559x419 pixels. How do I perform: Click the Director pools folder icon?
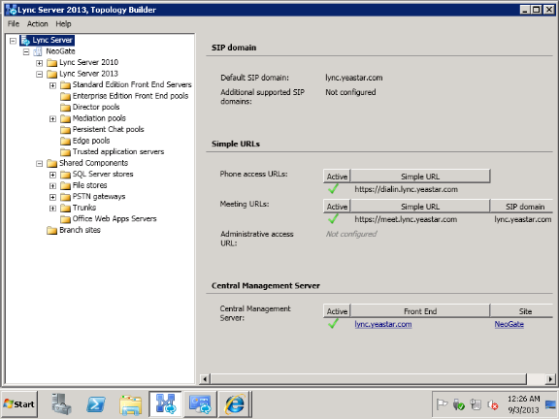[x=65, y=108]
